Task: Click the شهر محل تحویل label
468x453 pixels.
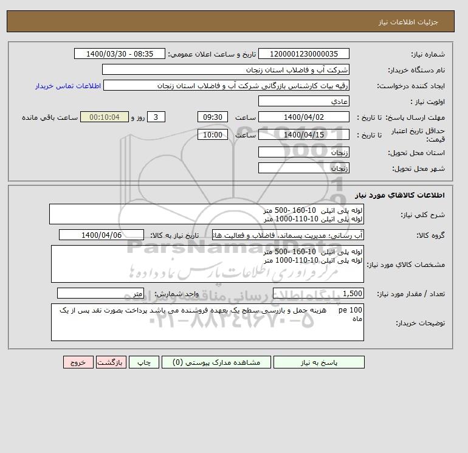Action: pos(418,168)
